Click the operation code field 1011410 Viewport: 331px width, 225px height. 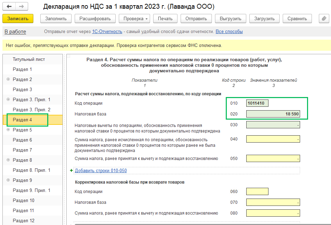pos(257,103)
